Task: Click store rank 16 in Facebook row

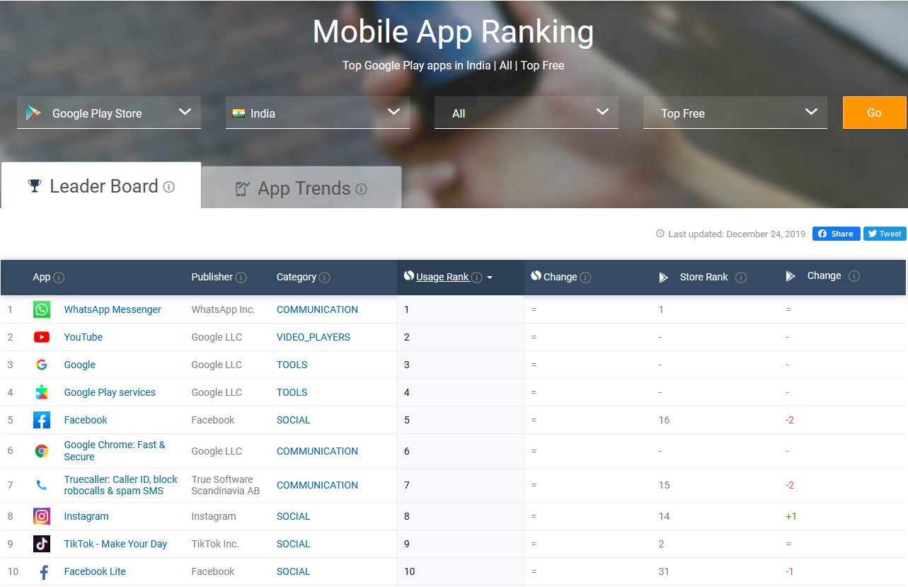Action: pyautogui.click(x=664, y=420)
